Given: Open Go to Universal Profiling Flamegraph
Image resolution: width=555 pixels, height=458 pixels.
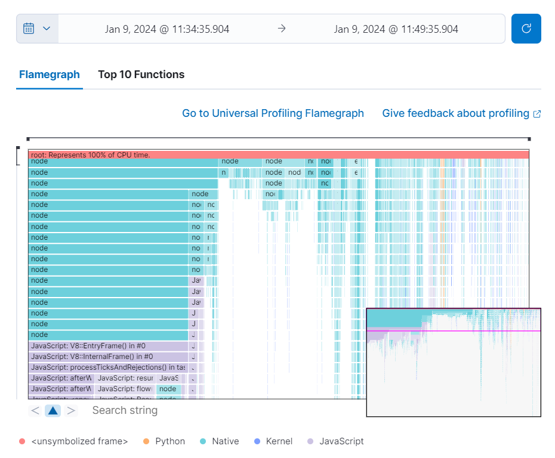Looking at the screenshot, I should coord(273,113).
